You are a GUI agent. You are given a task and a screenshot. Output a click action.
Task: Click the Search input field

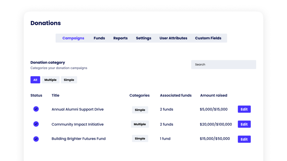[x=223, y=65]
